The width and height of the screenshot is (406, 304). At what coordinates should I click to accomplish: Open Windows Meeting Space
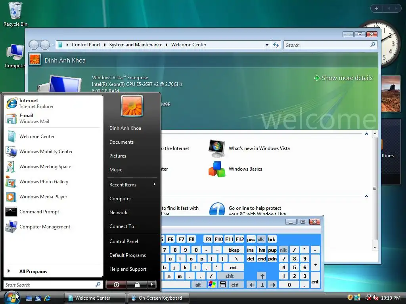[53, 167]
